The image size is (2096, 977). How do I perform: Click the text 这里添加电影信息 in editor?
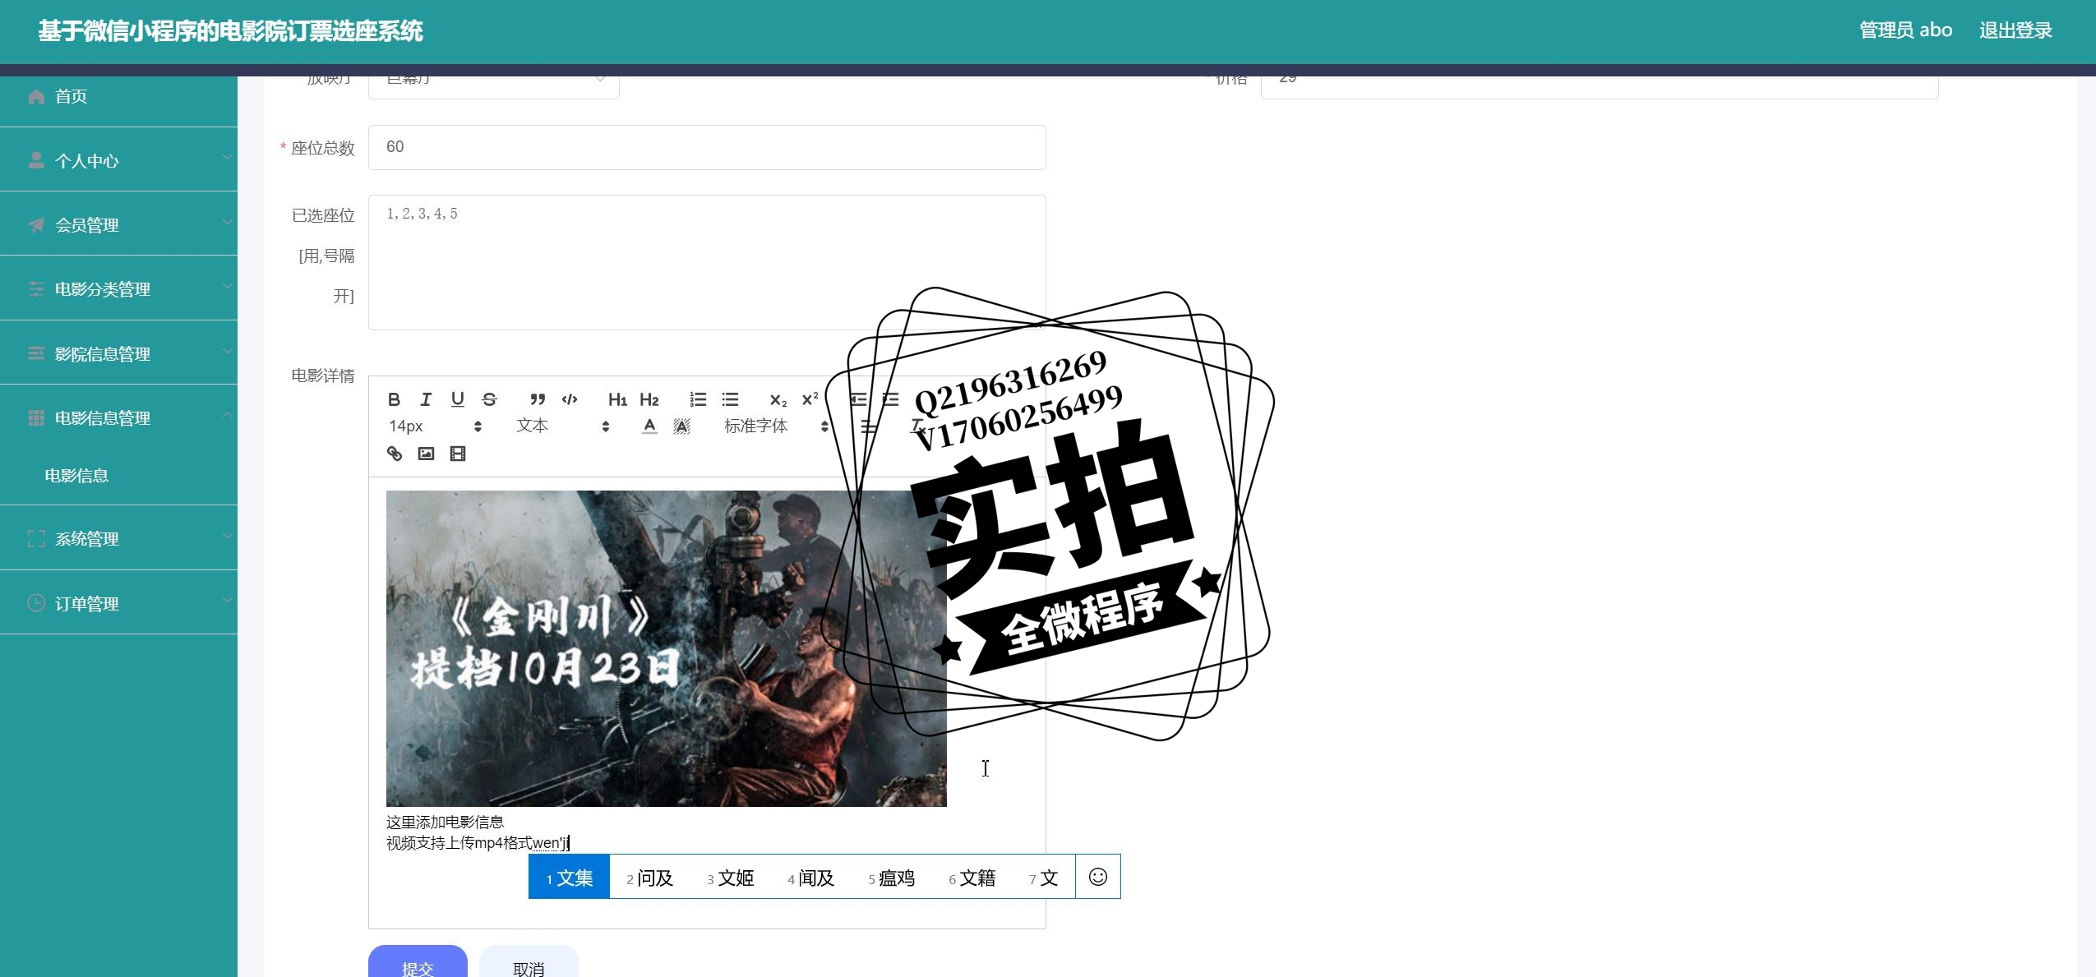pyautogui.click(x=445, y=822)
